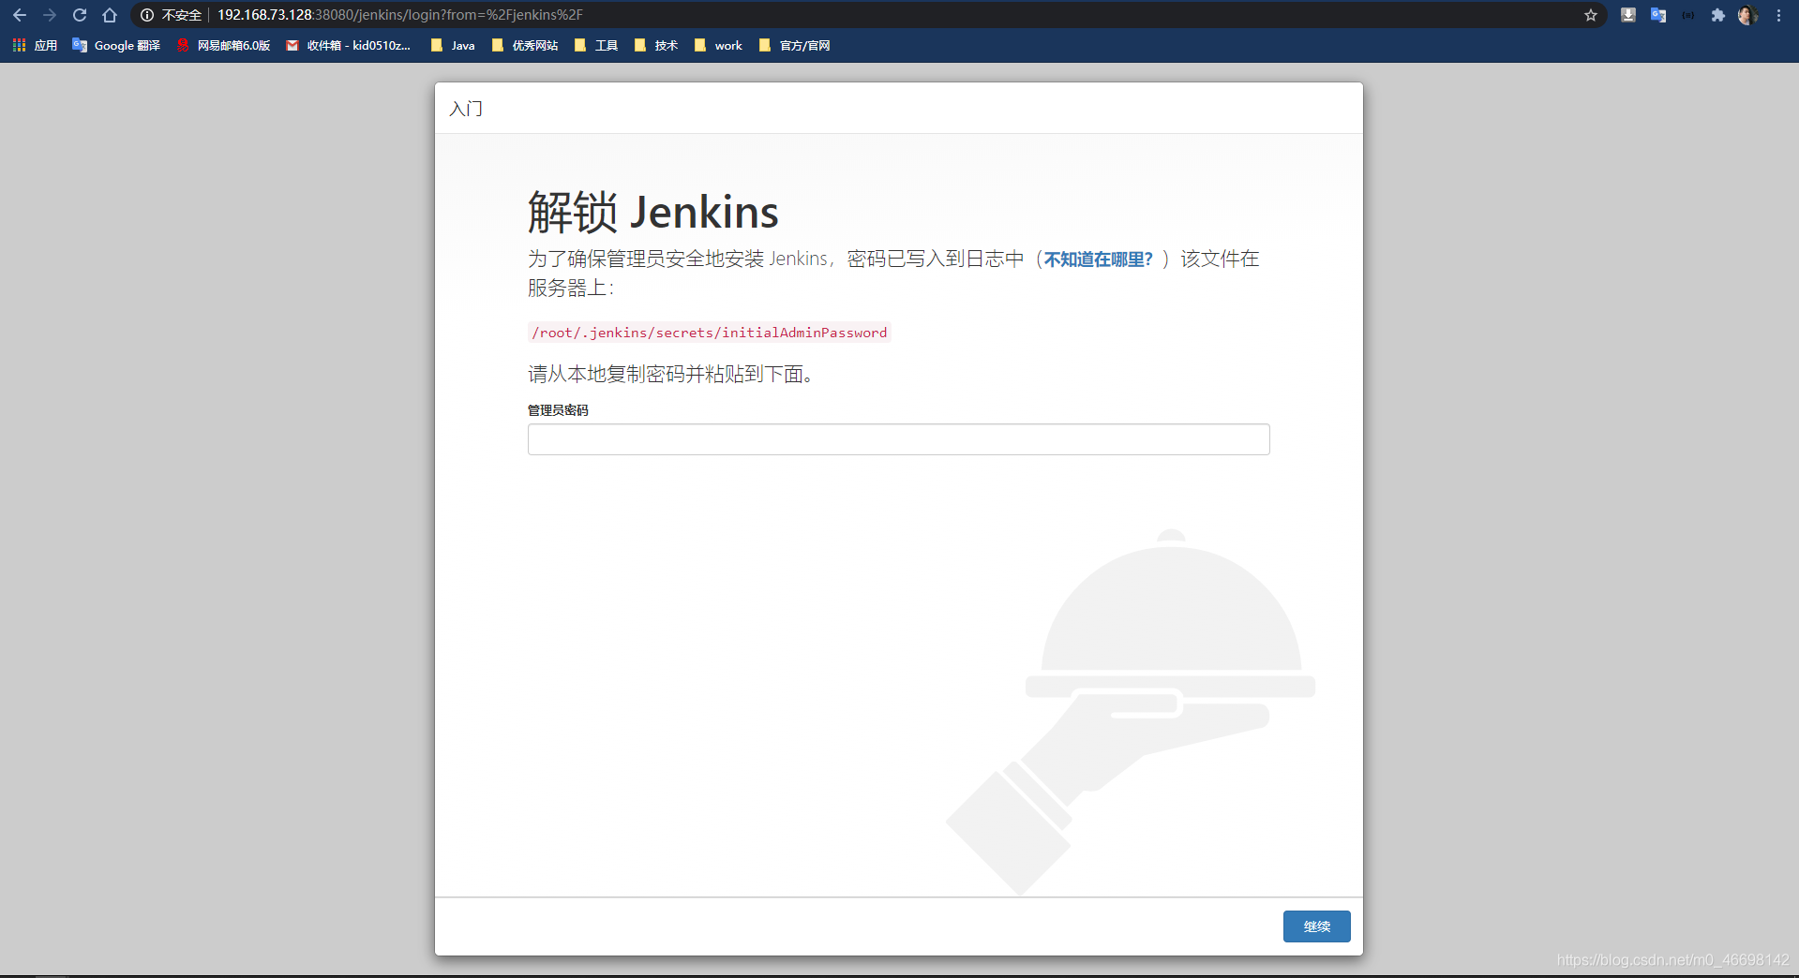Open the apps grid shortcut
Viewport: 1799px width, 978px height.
click(x=35, y=45)
